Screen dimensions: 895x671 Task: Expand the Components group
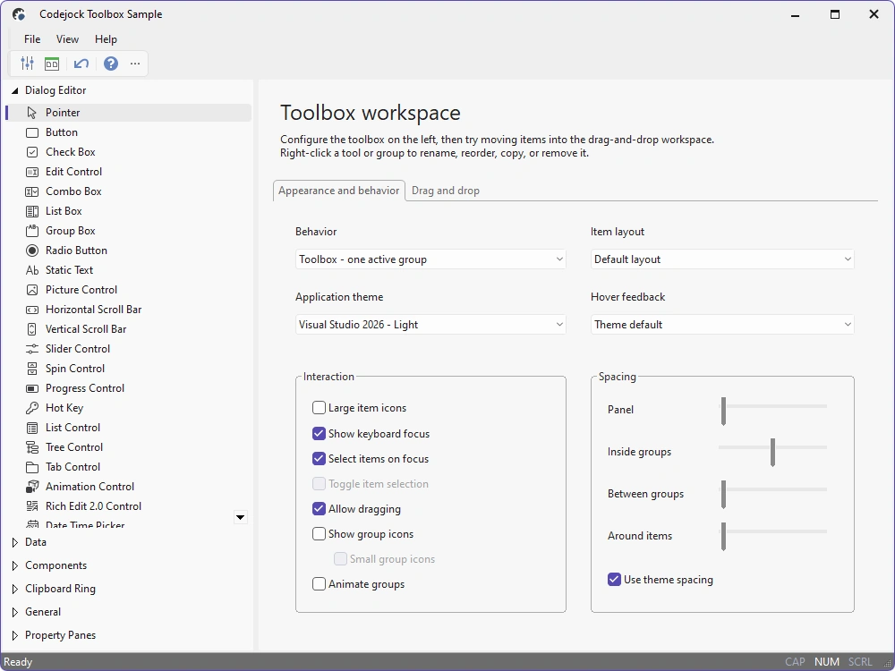coord(15,565)
